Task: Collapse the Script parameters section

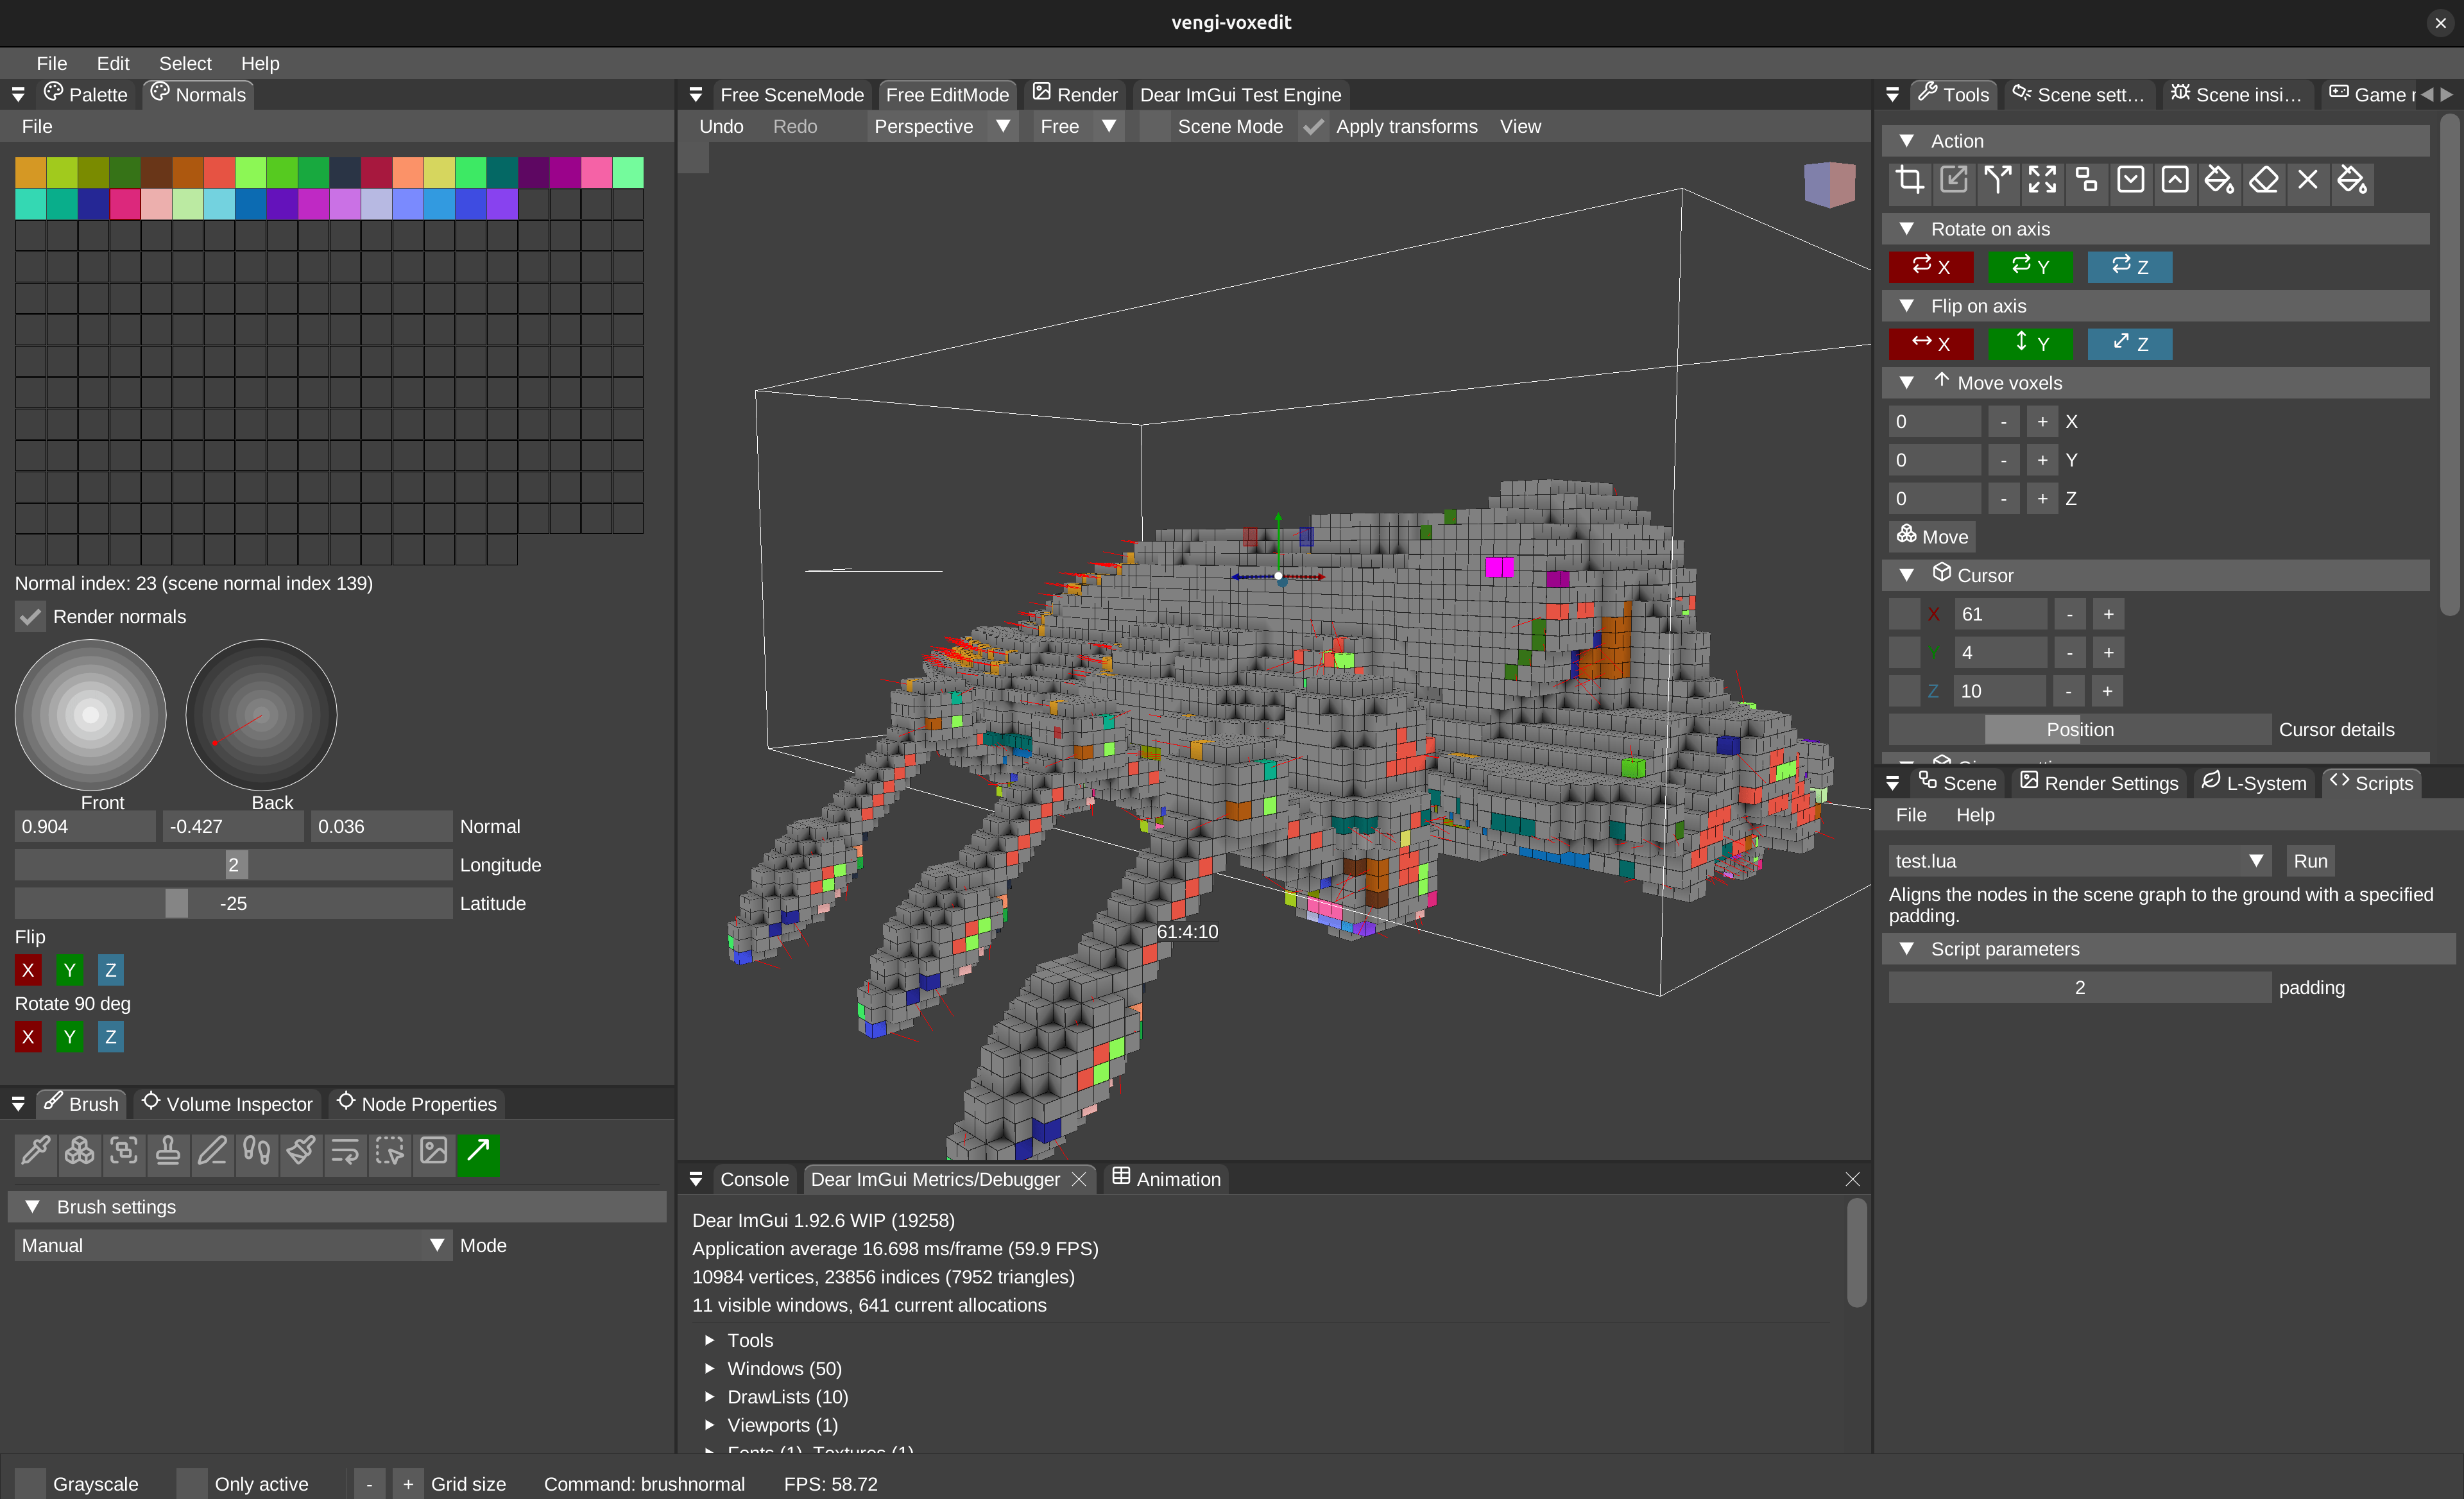Action: tap(1907, 949)
